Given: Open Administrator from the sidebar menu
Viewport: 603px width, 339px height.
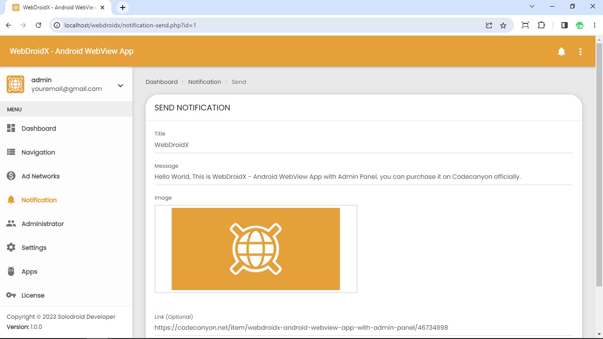Looking at the screenshot, I should click(66, 224).
